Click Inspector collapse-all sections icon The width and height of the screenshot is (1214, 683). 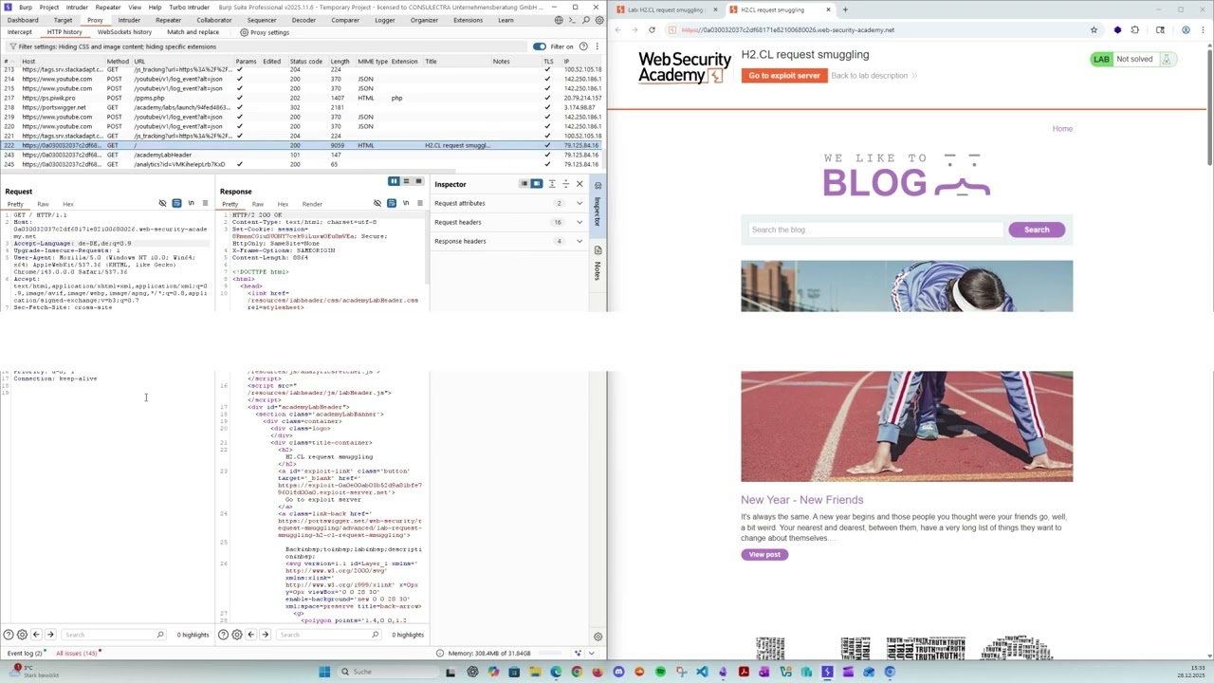coord(565,184)
